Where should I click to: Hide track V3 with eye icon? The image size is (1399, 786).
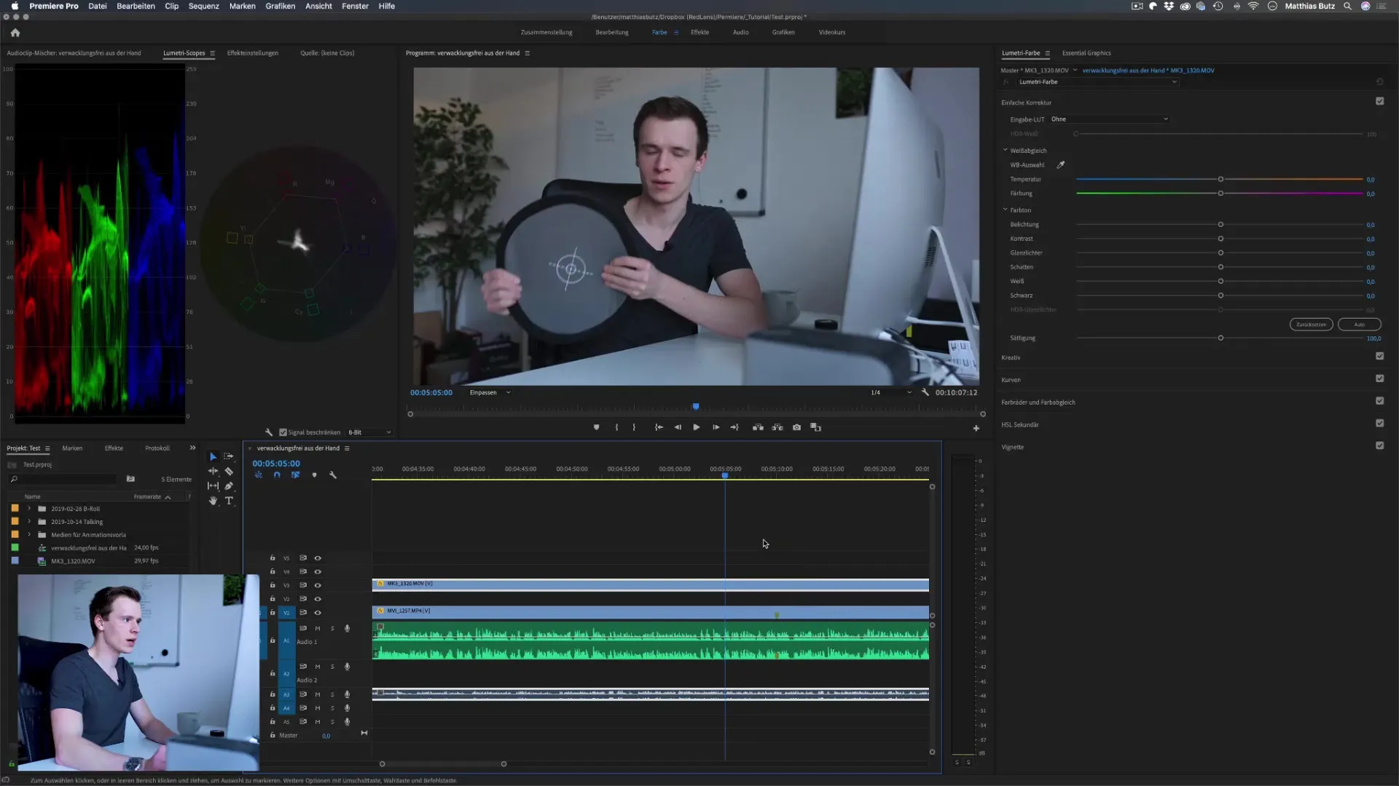[318, 586]
